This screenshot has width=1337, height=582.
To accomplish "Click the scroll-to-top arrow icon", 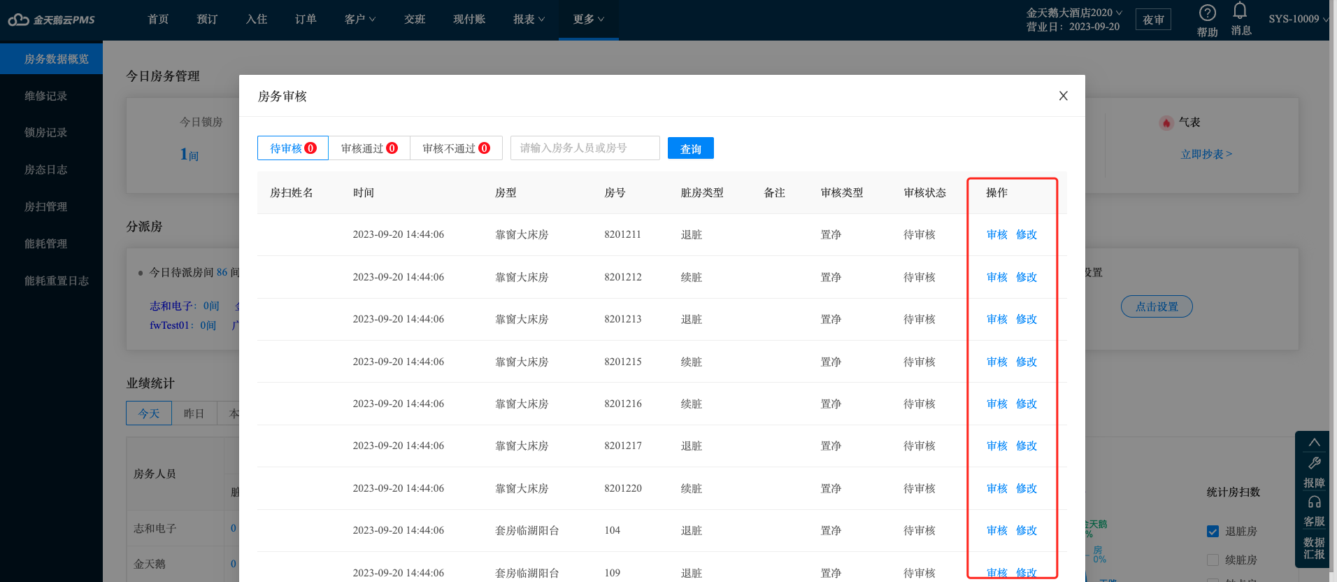I will pos(1314,442).
